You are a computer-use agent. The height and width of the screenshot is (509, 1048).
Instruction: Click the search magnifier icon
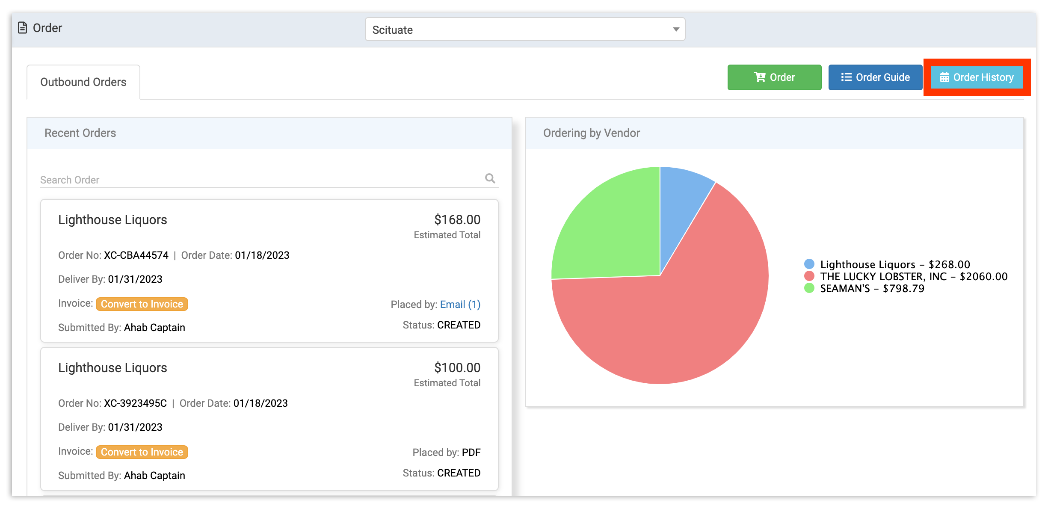[x=490, y=178]
